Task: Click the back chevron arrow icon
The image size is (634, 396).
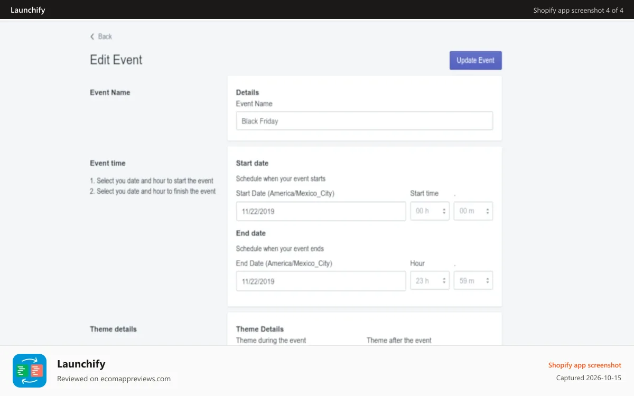Action: (92, 36)
